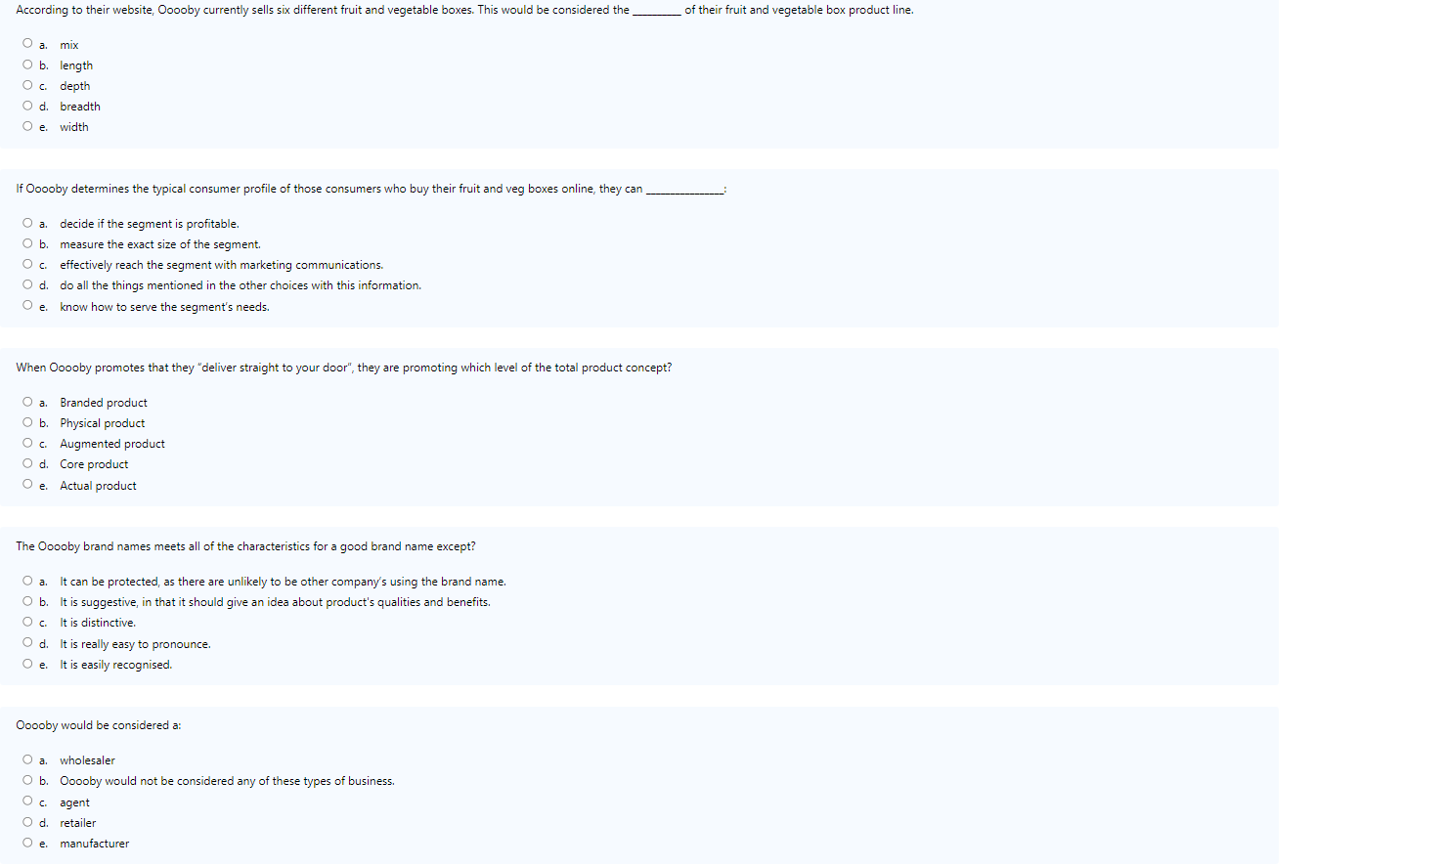
Task: Pick 'effectively reach the segment with marketing communications'
Action: click(27, 263)
